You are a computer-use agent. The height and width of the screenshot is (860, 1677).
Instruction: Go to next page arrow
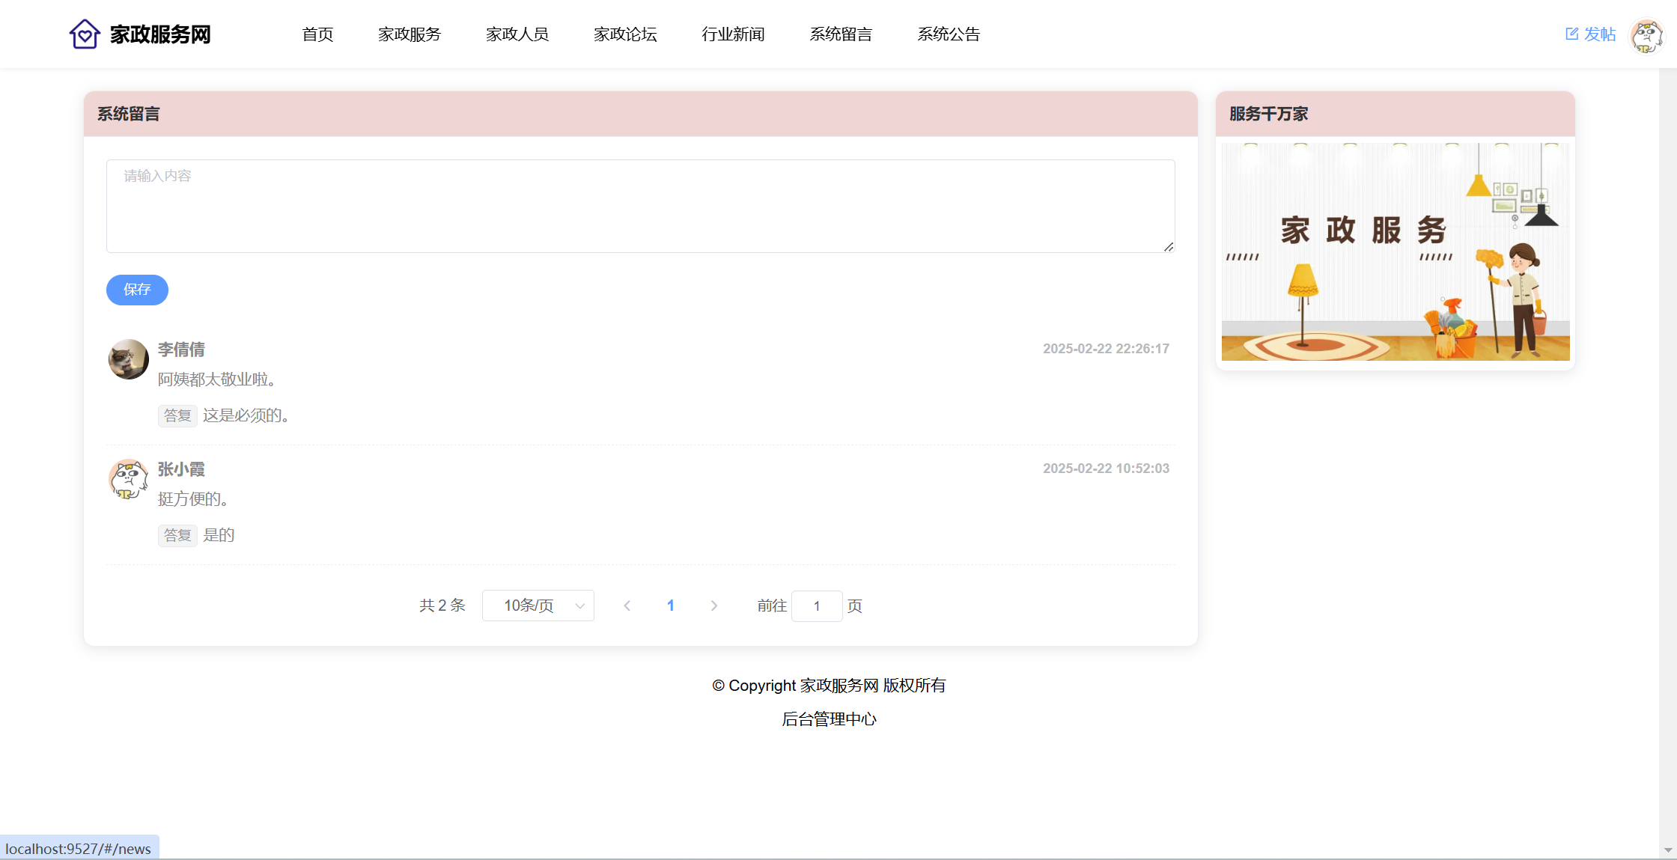click(x=713, y=606)
